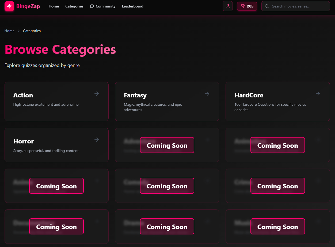Click Coming Soon on the Adventure card
335x247 pixels.
(x=167, y=145)
